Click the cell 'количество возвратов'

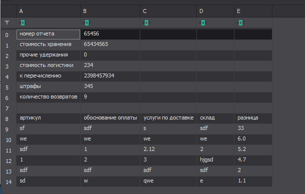(x=48, y=97)
